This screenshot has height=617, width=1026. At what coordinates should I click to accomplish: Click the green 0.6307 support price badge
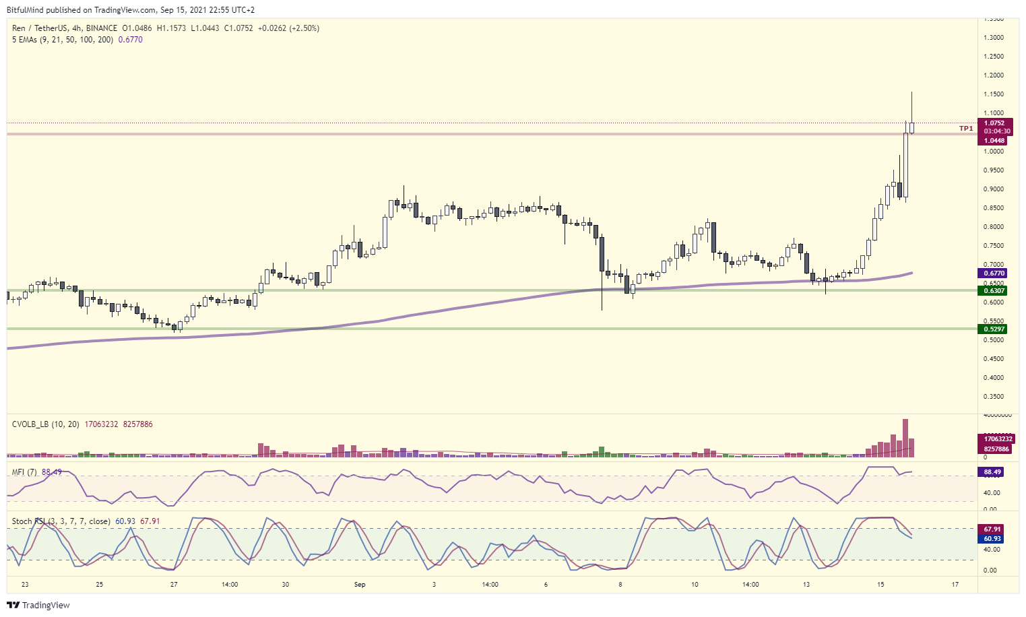point(994,291)
